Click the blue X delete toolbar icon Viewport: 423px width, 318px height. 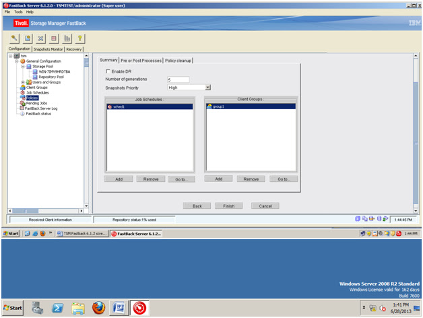tap(40, 38)
